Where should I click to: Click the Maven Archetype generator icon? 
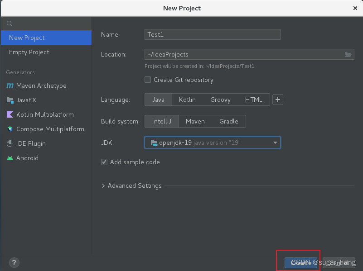(x=10, y=86)
